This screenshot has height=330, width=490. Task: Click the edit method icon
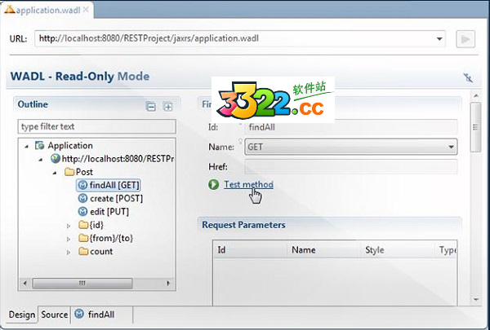pos(82,212)
